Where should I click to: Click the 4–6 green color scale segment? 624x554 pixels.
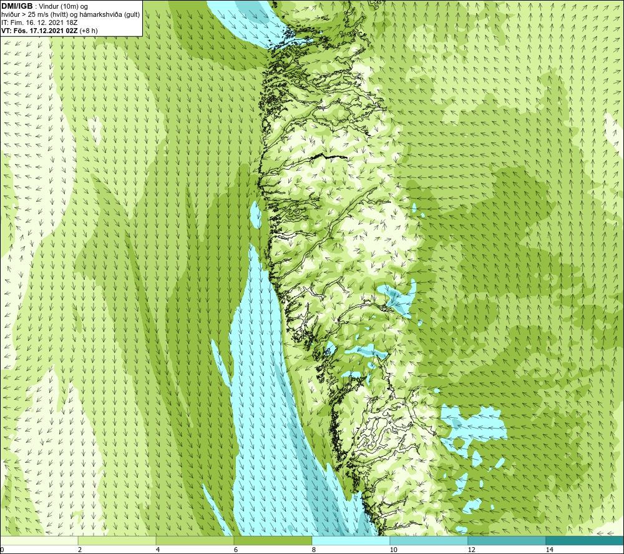tap(195, 540)
